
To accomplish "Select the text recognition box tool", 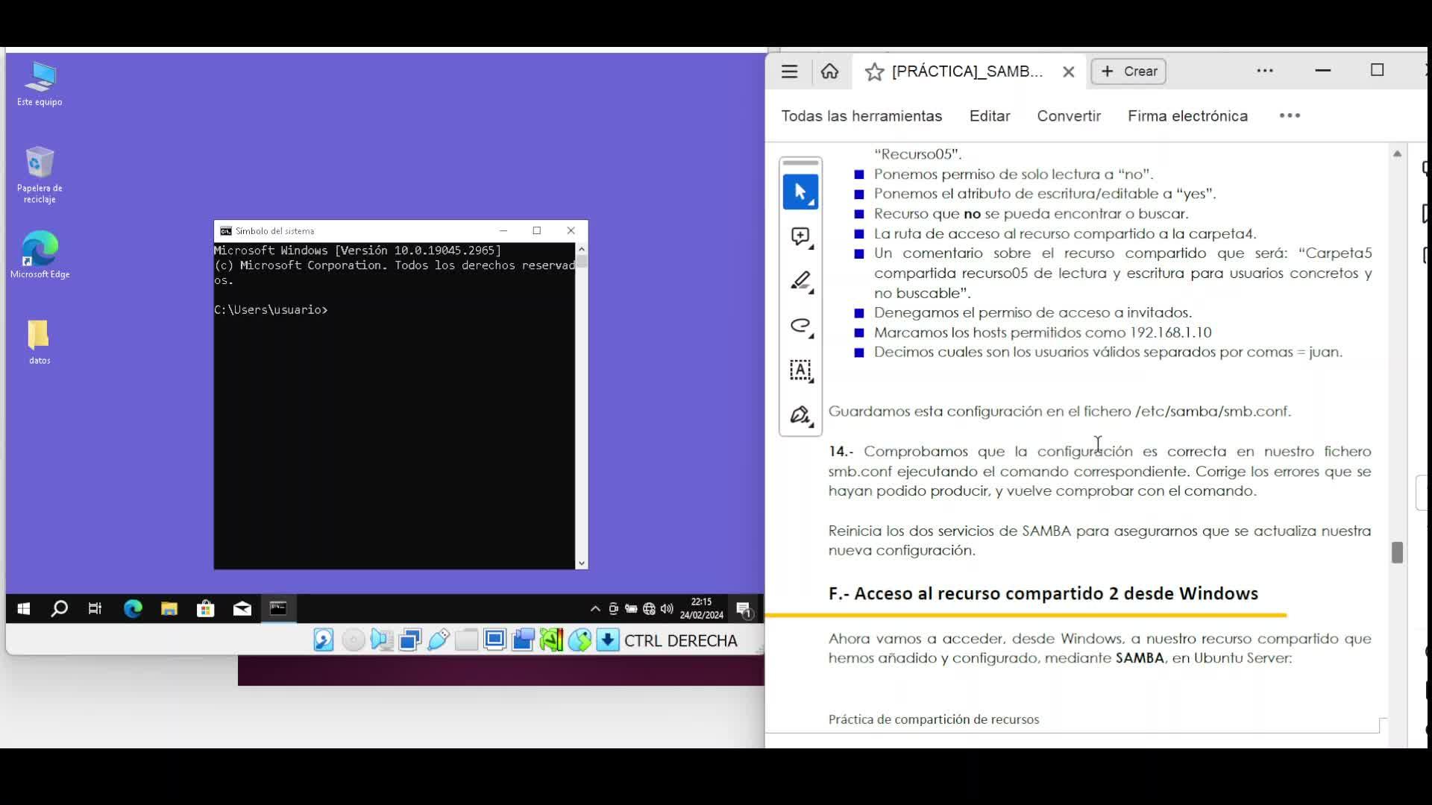I will pos(800,370).
